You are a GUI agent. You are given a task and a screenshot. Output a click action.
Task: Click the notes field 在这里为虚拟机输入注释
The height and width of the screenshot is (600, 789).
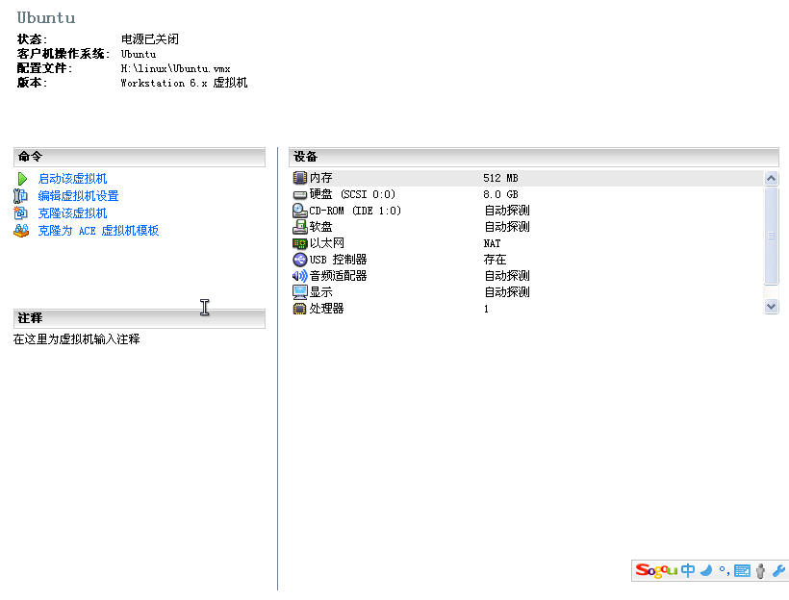click(76, 339)
